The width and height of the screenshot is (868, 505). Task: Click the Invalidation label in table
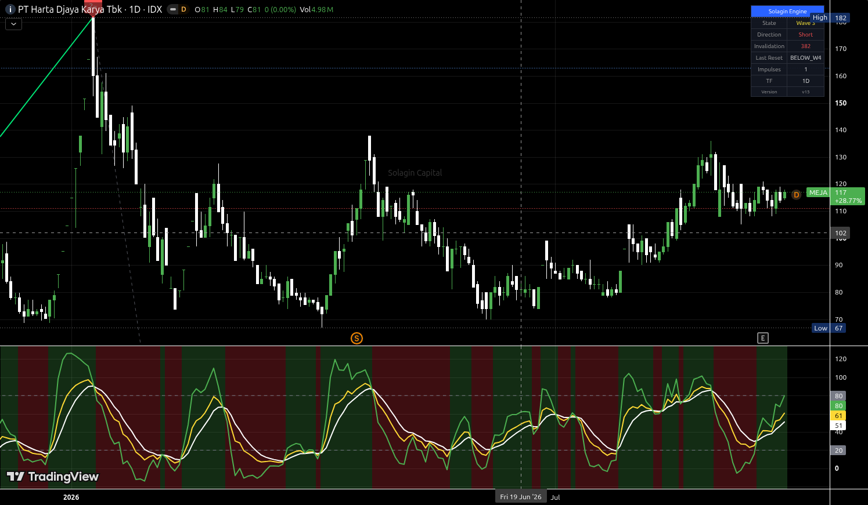click(x=769, y=46)
